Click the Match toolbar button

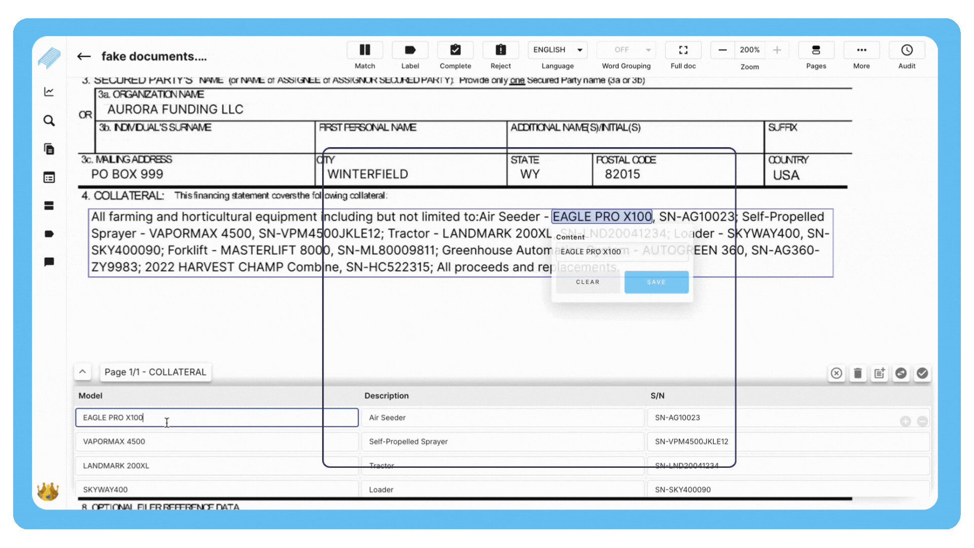pos(365,50)
